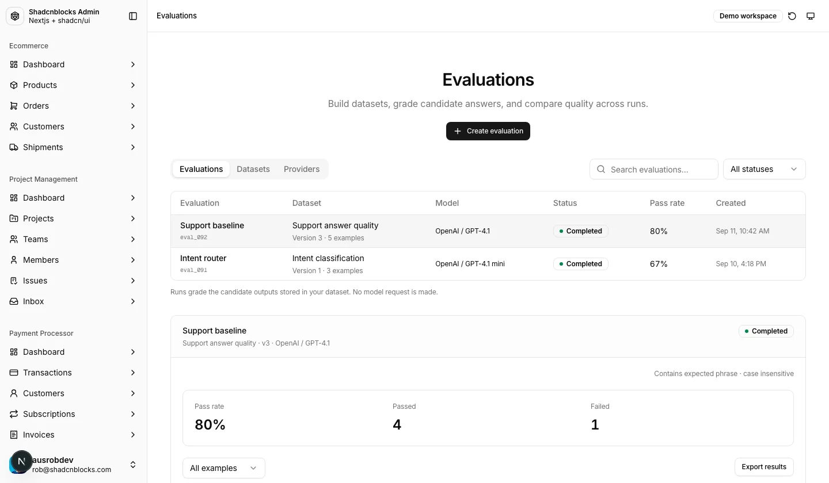Screen dimensions: 829x483
Task: Click the Transactions card icon
Action: coord(14,373)
